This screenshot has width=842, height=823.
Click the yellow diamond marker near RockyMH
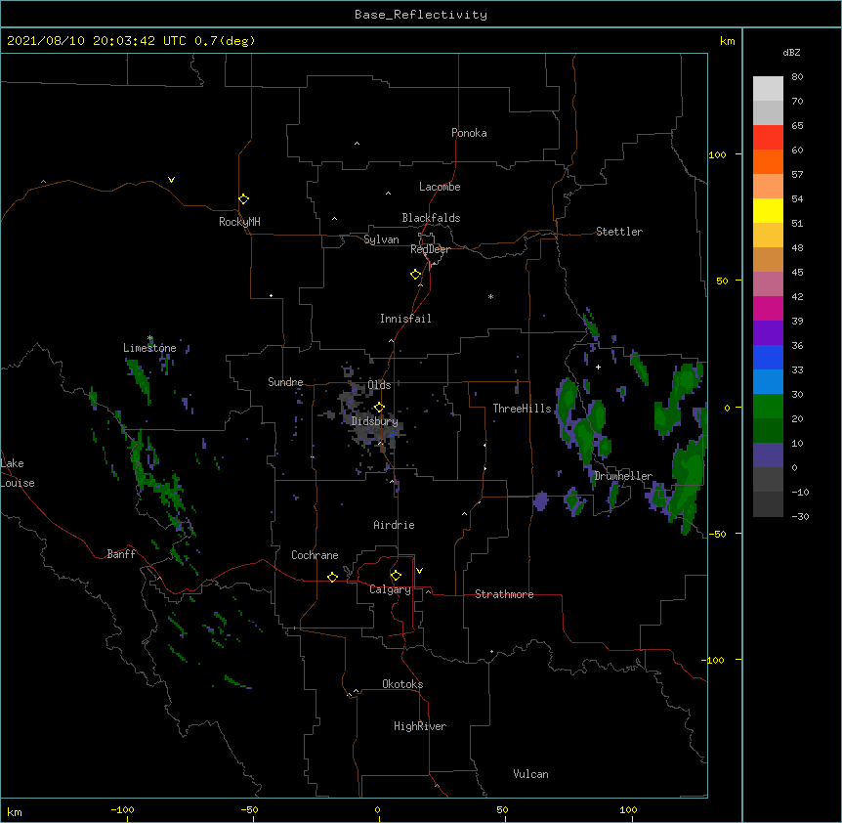coord(244,199)
